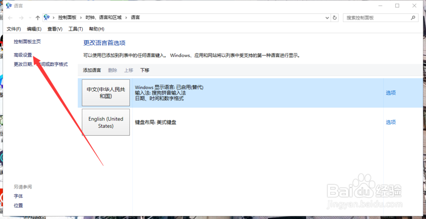Screen dimensions: 426x219
Task: Open 高级设置 in sidebar
Action: tap(23, 55)
